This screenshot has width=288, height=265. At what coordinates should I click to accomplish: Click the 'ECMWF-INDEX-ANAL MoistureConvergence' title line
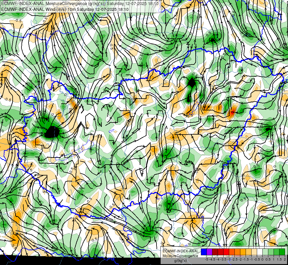click(x=80, y=4)
